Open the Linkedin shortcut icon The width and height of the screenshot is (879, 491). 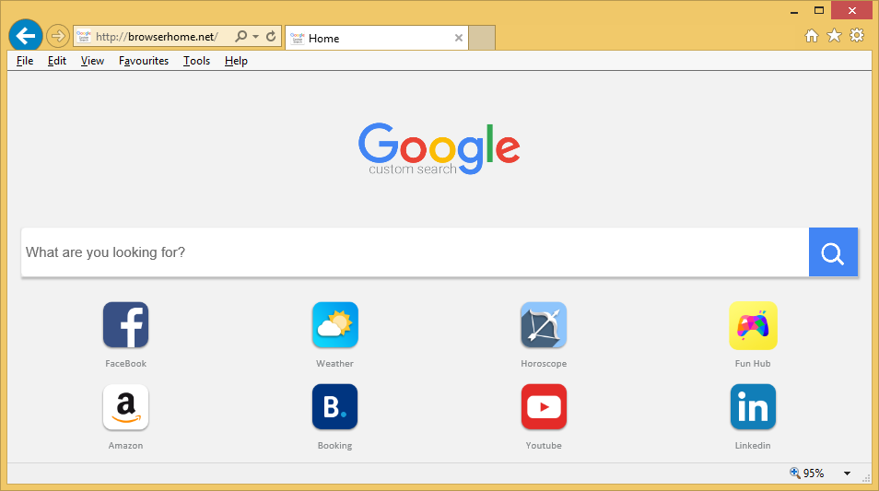[x=753, y=407]
